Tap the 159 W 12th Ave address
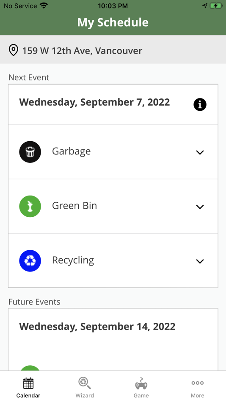 click(x=82, y=50)
